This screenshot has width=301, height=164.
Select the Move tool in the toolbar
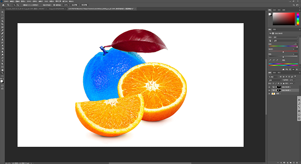[2, 12]
